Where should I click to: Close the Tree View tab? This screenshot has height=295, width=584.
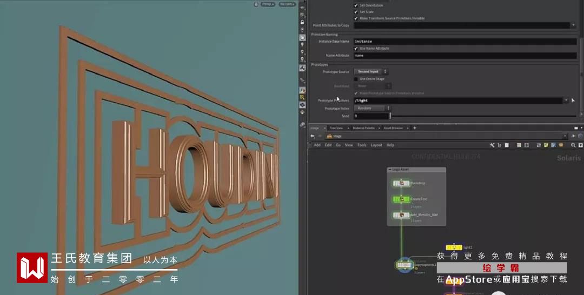348,128
